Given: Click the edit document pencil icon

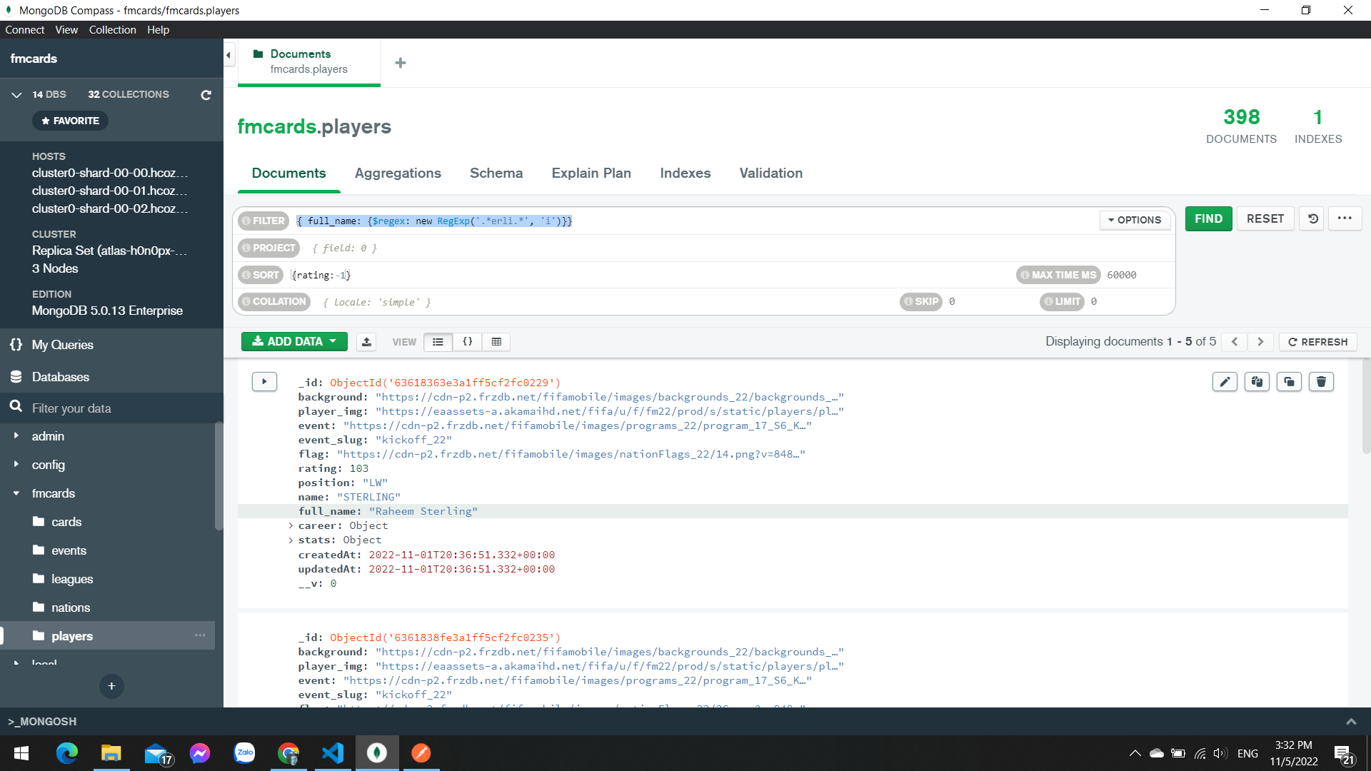Looking at the screenshot, I should click(x=1225, y=382).
